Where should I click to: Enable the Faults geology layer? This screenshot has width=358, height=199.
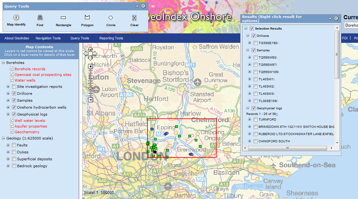pyautogui.click(x=14, y=145)
